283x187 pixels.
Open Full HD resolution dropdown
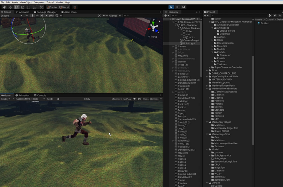tap(30, 99)
